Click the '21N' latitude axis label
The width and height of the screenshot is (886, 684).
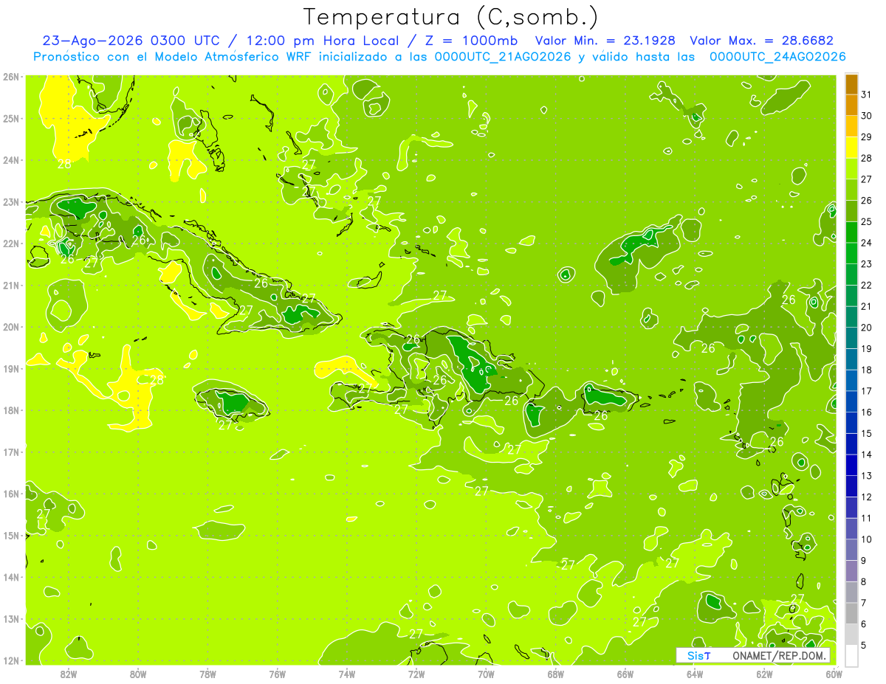(11, 286)
